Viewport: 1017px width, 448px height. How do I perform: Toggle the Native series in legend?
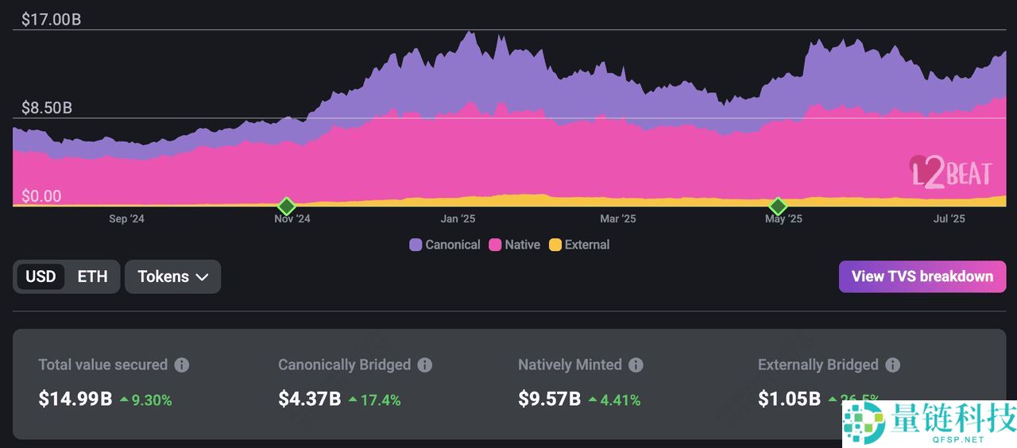514,245
